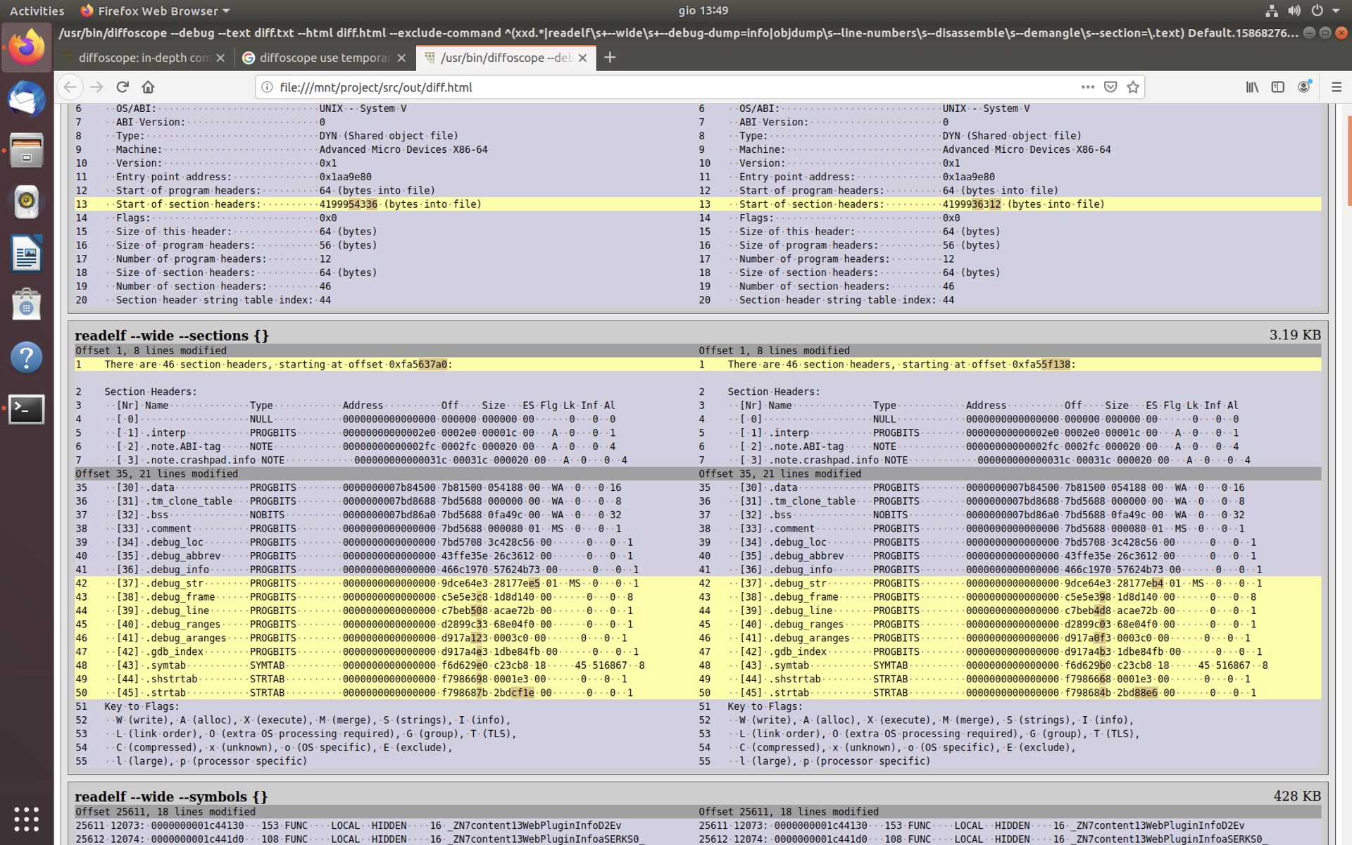1352x845 pixels.
Task: Click left '.tm_clone_table' row
Action: [x=387, y=501]
